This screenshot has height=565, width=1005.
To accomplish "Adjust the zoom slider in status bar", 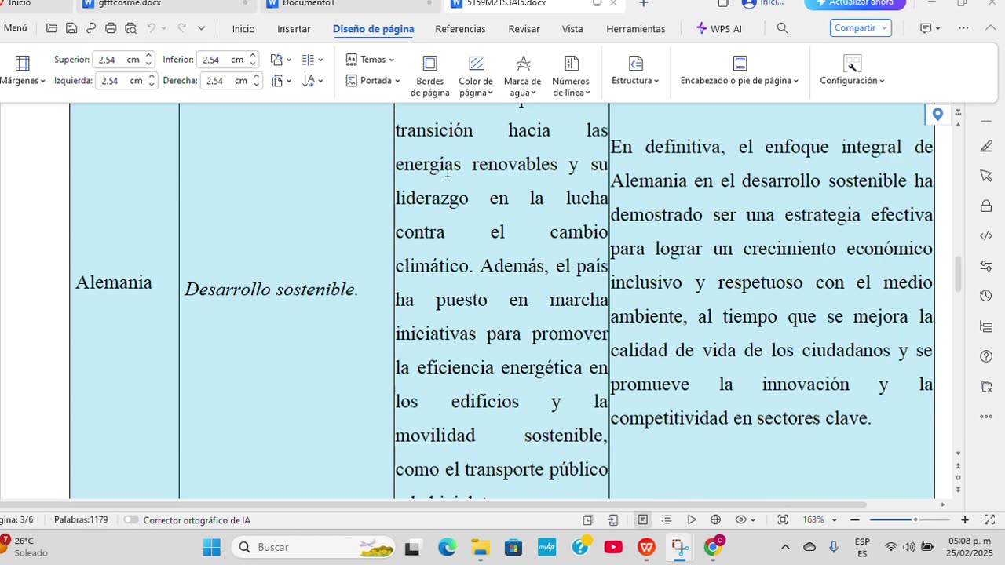I will coord(915,519).
